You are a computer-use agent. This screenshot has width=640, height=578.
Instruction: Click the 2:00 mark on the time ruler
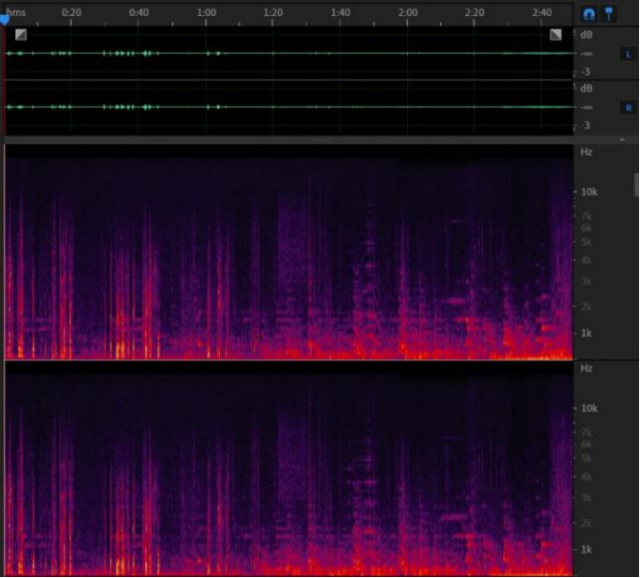(x=408, y=12)
